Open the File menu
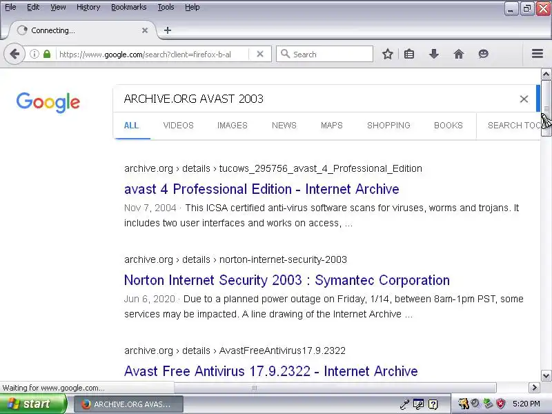 [x=10, y=7]
